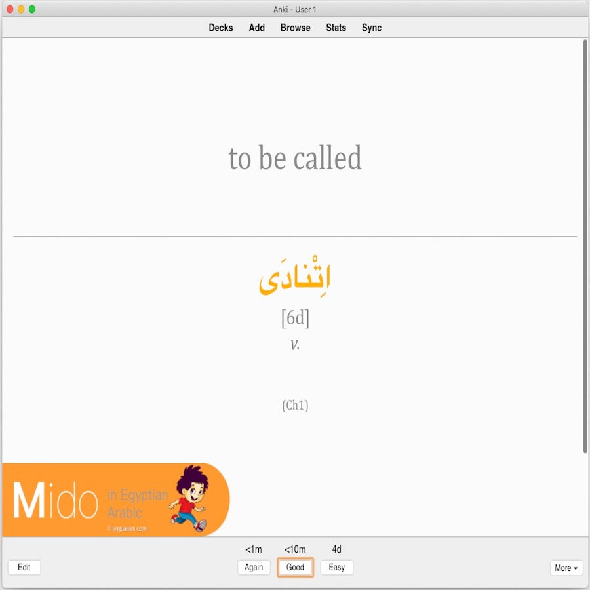Open the Decks screen
Viewport: 590px width, 590px height.
point(220,28)
